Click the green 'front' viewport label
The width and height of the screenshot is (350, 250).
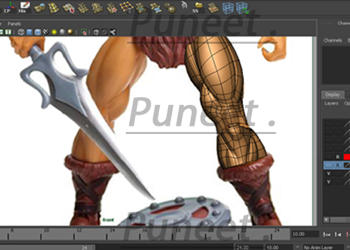click(x=108, y=219)
